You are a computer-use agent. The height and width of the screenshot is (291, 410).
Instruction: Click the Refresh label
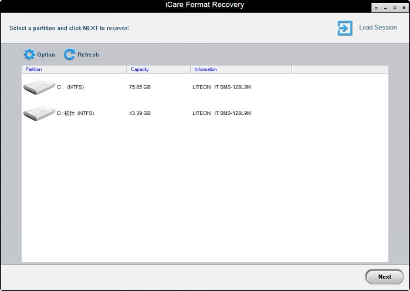88,55
